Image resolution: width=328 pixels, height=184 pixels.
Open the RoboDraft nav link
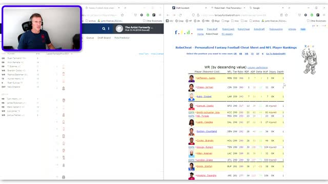coord(259,29)
